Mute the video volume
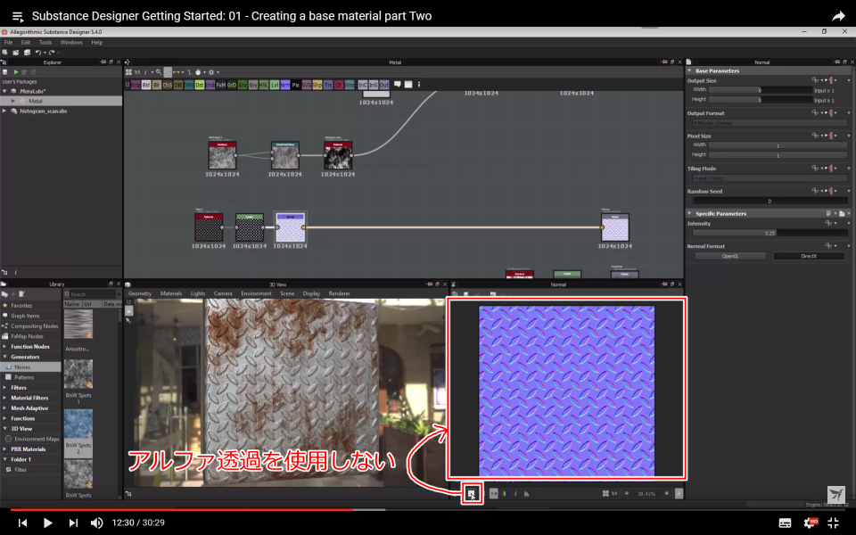 (x=96, y=523)
